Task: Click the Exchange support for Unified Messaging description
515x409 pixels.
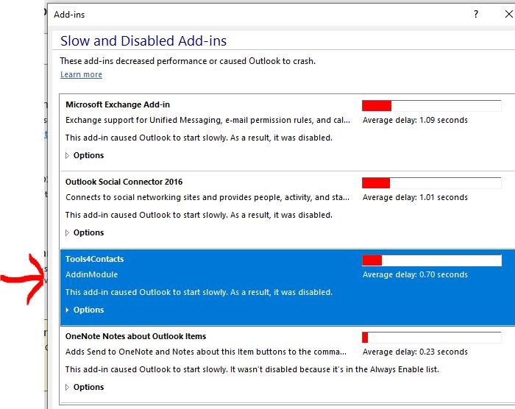Action: 207,120
